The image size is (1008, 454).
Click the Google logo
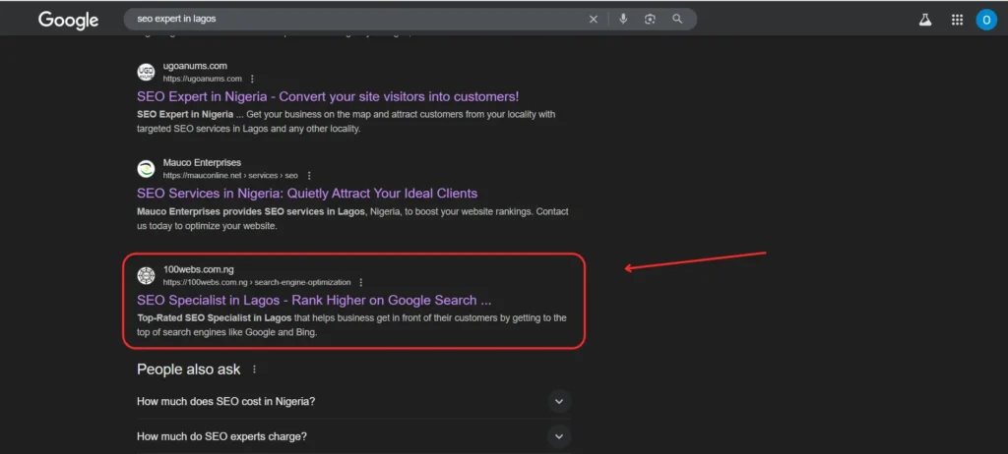(68, 20)
